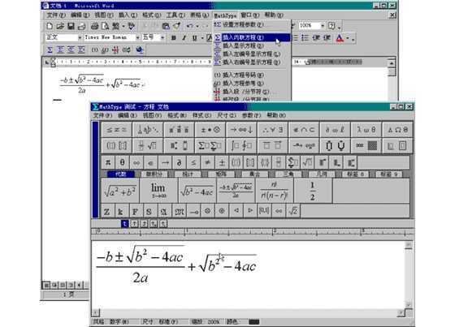The image size is (455, 327).
Task: Open the uppercase Greek palette (Λ Ω Θ)
Action: point(397,130)
